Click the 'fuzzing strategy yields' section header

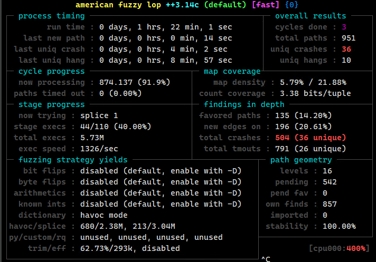73,160
